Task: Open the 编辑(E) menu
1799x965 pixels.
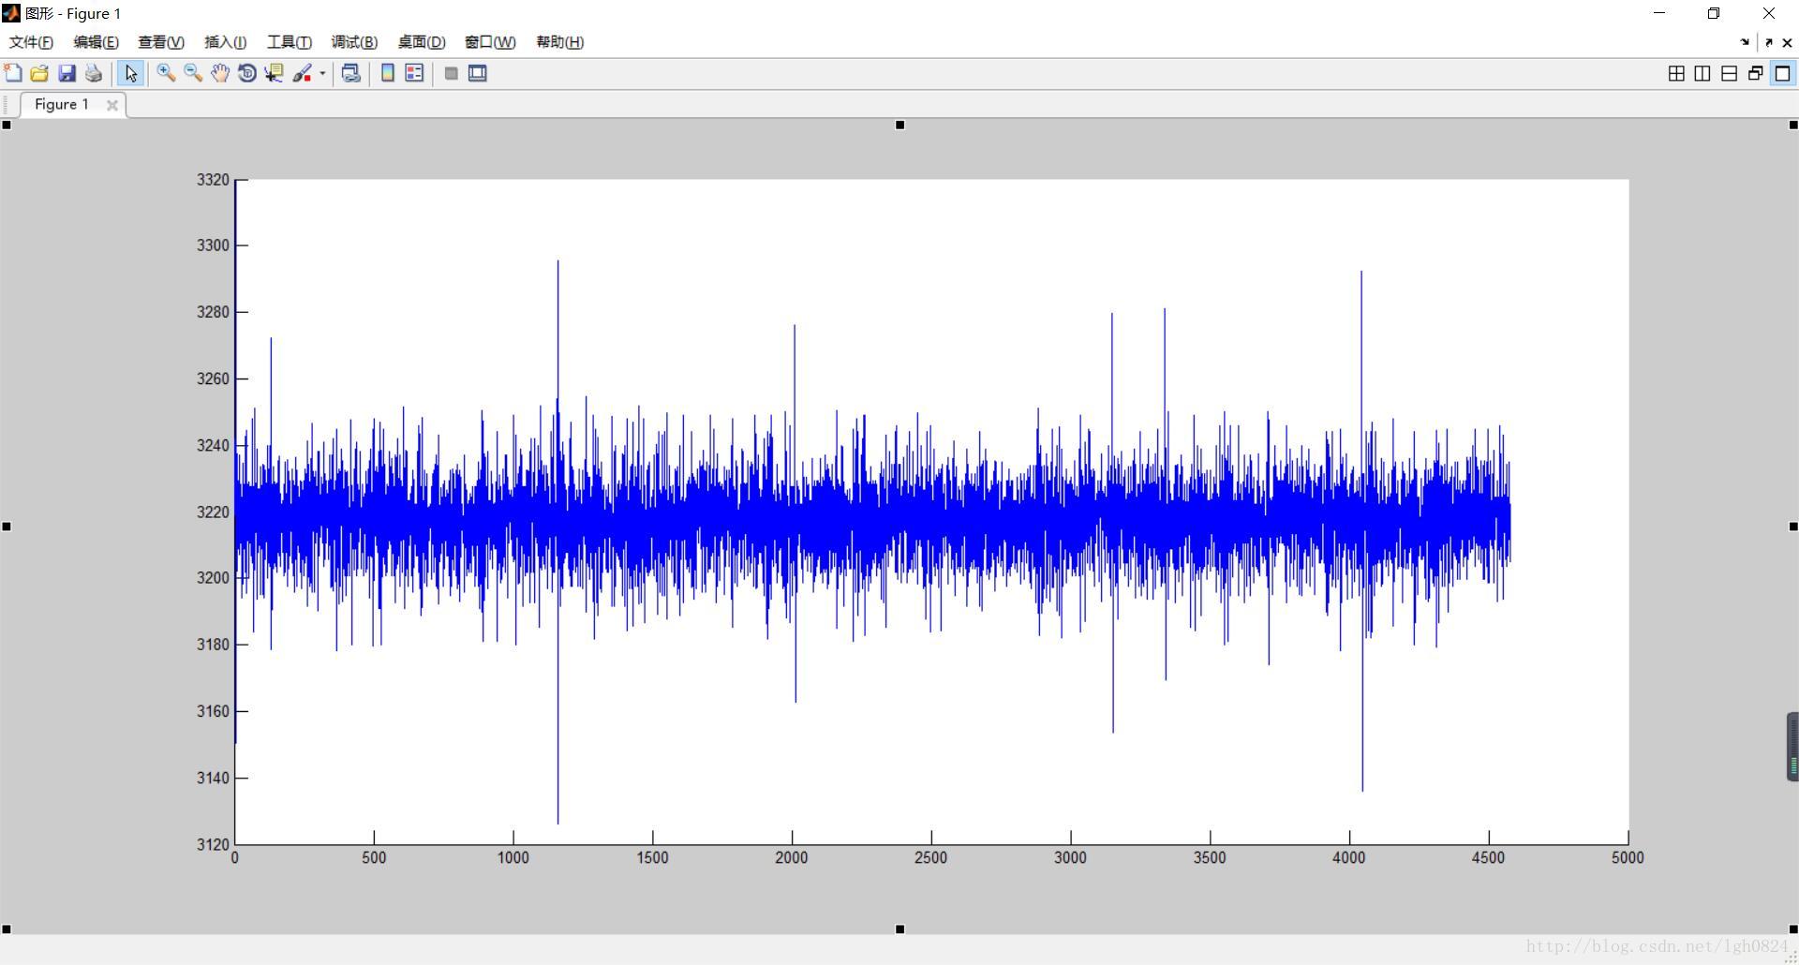Action: point(96,42)
